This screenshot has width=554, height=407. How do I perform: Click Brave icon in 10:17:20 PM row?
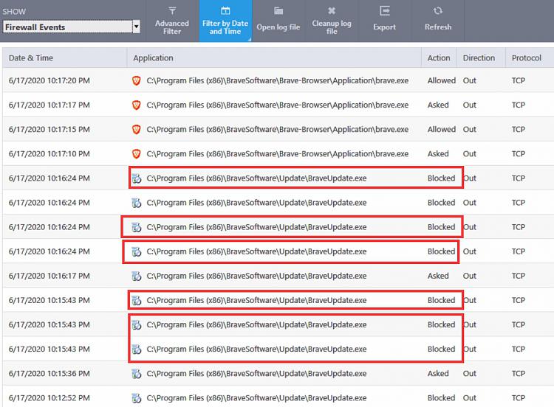pos(137,81)
